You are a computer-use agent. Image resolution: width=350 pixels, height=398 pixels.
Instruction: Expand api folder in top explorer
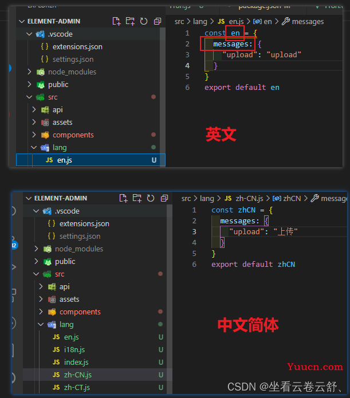pos(34,109)
